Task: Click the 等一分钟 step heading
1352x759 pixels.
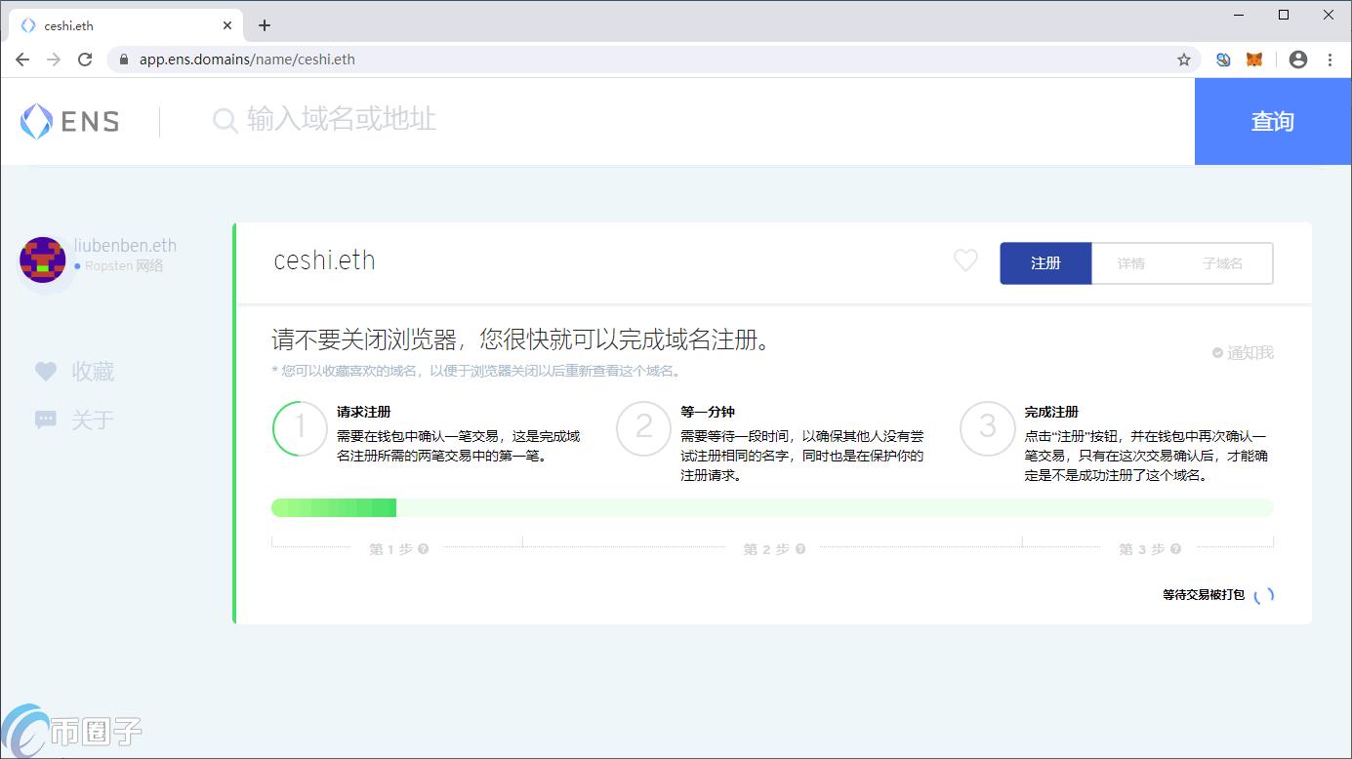Action: [x=708, y=412]
